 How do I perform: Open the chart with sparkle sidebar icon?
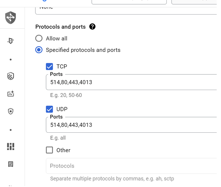(11, 94)
